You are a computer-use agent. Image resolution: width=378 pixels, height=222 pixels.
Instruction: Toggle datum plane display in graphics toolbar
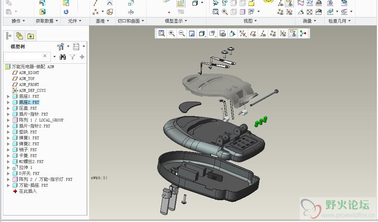[253, 33]
